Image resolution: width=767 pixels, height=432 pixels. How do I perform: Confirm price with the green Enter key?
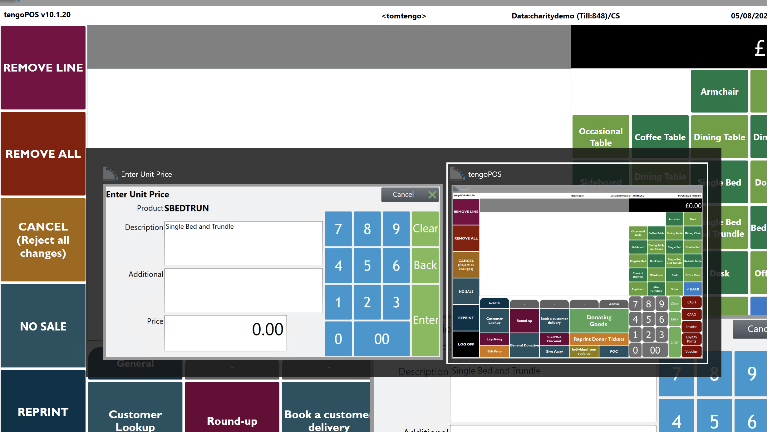pos(425,320)
